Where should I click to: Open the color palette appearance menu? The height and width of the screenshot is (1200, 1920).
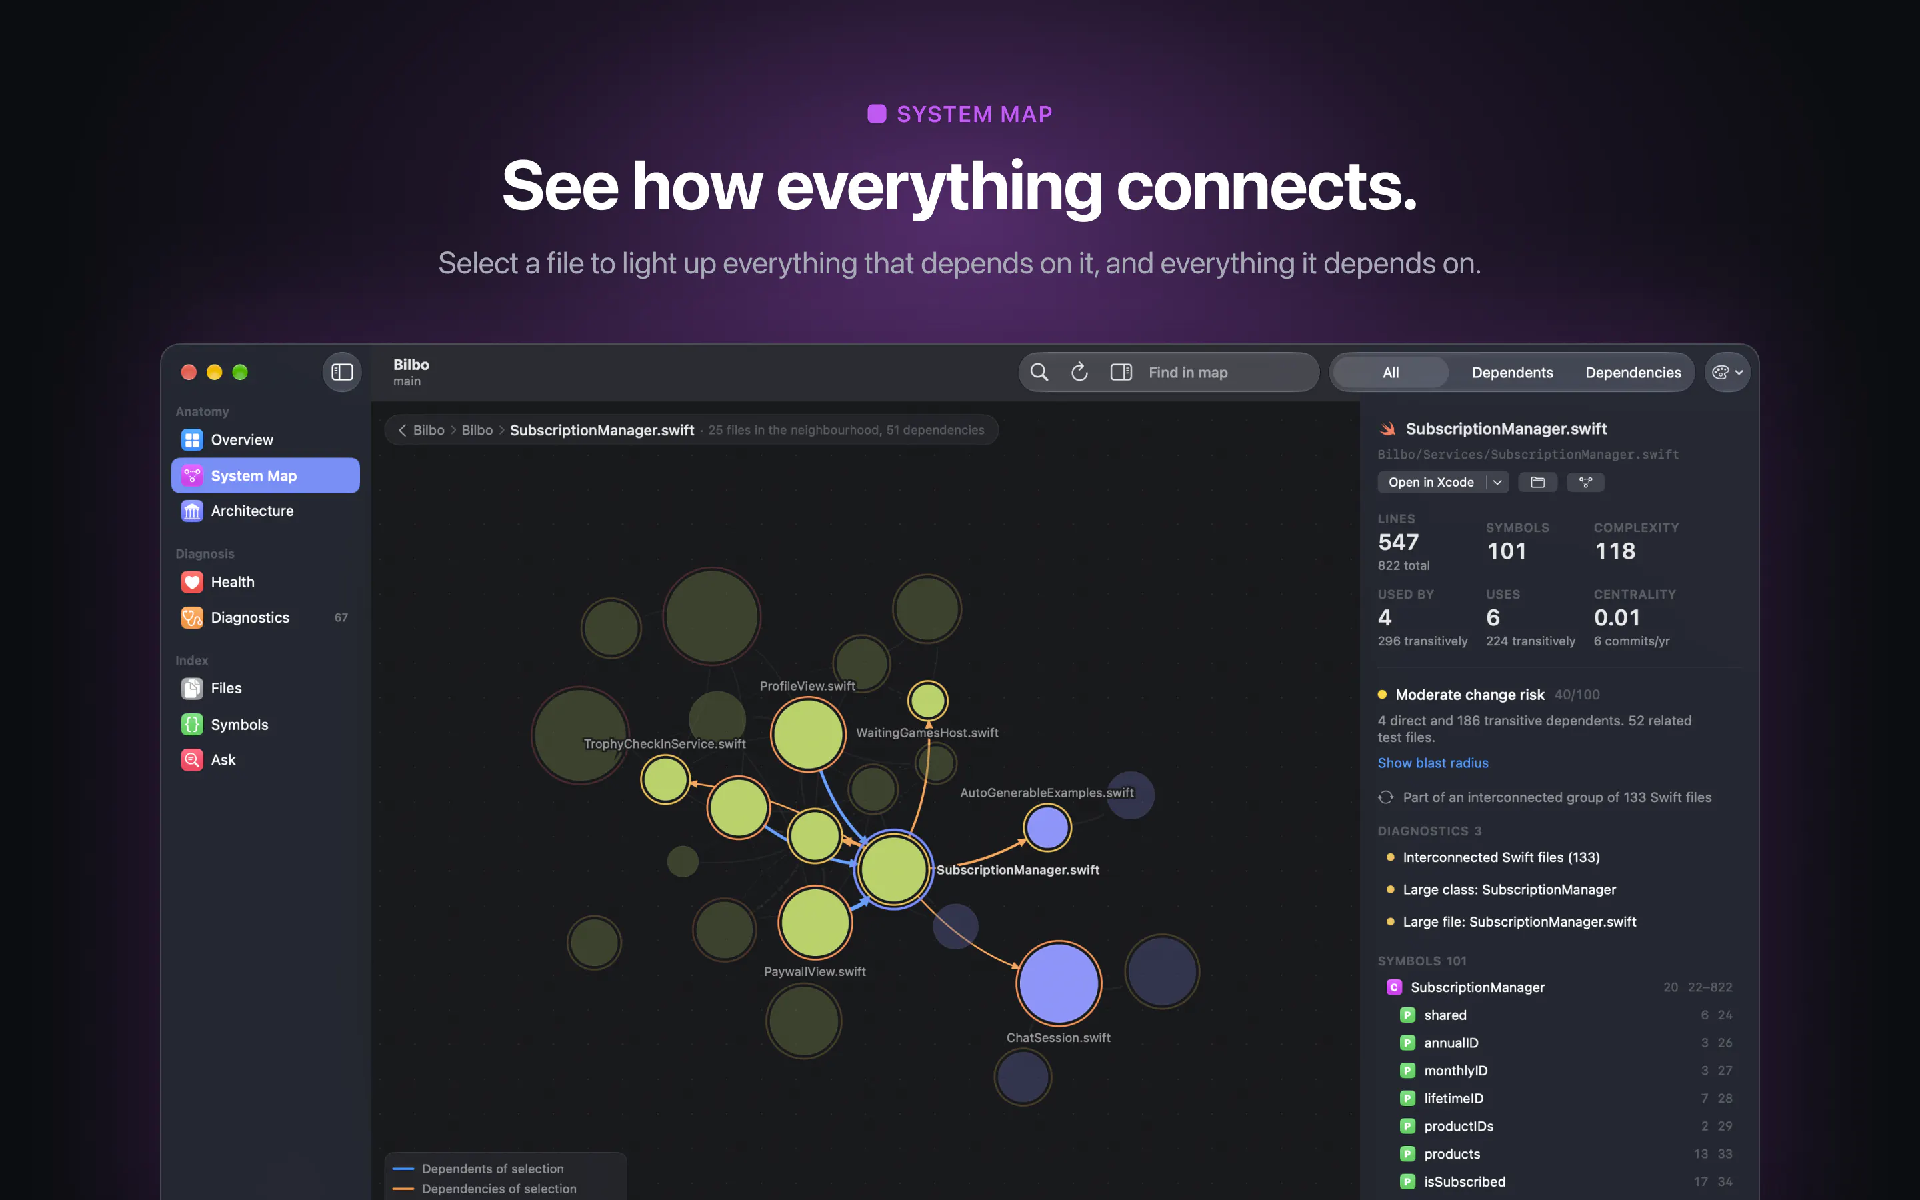click(1727, 372)
